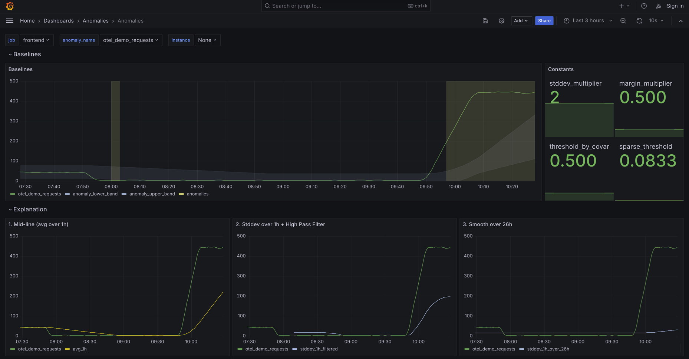
Task: Open the help icon in the top bar
Action: pyautogui.click(x=644, y=6)
